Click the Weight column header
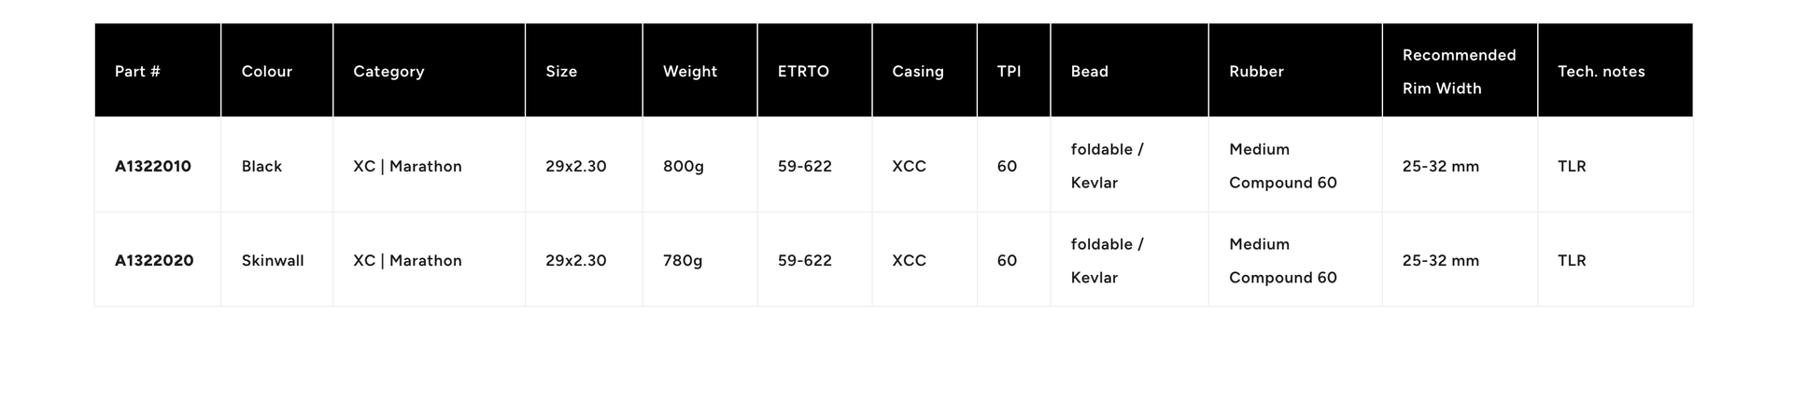1793x398 pixels. [690, 72]
